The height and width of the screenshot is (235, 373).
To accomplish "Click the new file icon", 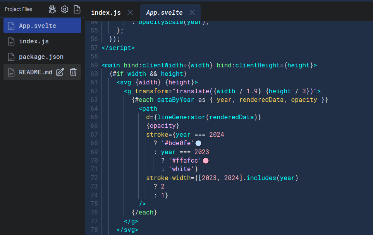I will click(x=77, y=9).
